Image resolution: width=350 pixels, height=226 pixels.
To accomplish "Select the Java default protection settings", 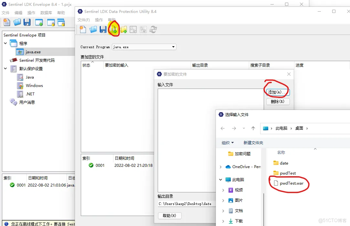I will coord(30,77).
